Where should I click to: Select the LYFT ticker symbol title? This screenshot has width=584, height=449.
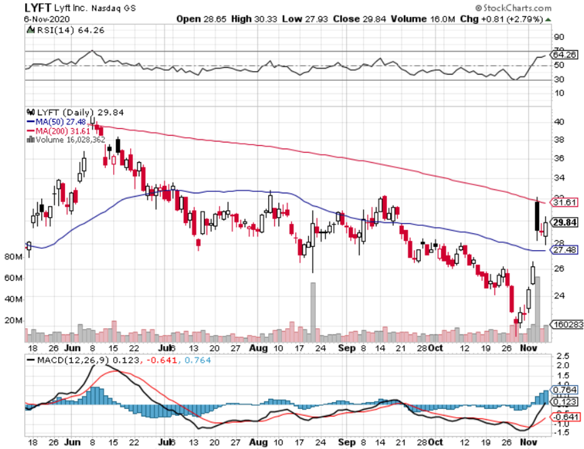(x=38, y=8)
